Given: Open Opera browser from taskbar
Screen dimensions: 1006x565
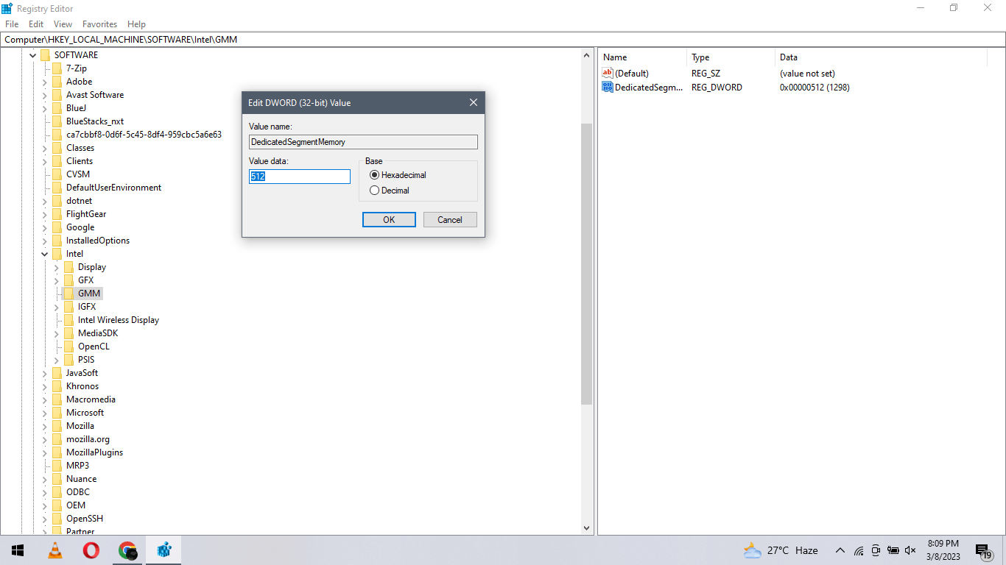Looking at the screenshot, I should point(91,550).
